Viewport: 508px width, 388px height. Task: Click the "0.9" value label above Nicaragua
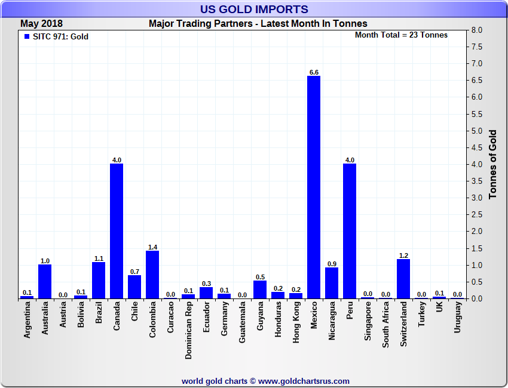[332, 264]
